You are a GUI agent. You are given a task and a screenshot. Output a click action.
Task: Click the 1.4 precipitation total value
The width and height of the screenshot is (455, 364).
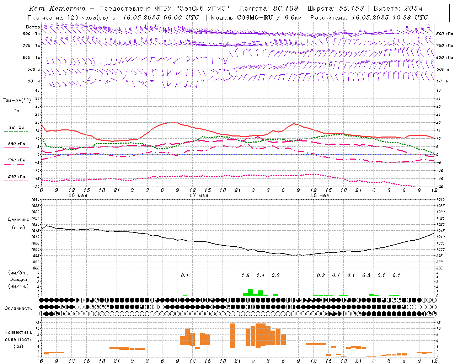[x=261, y=275]
